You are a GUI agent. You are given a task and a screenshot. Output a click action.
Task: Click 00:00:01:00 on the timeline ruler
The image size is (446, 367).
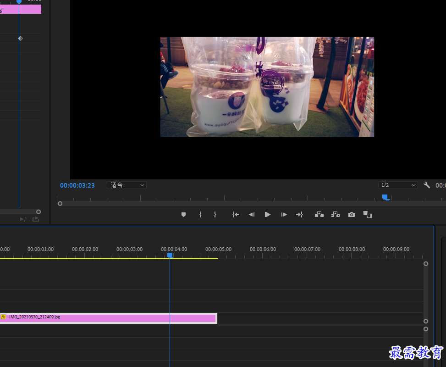(40, 249)
